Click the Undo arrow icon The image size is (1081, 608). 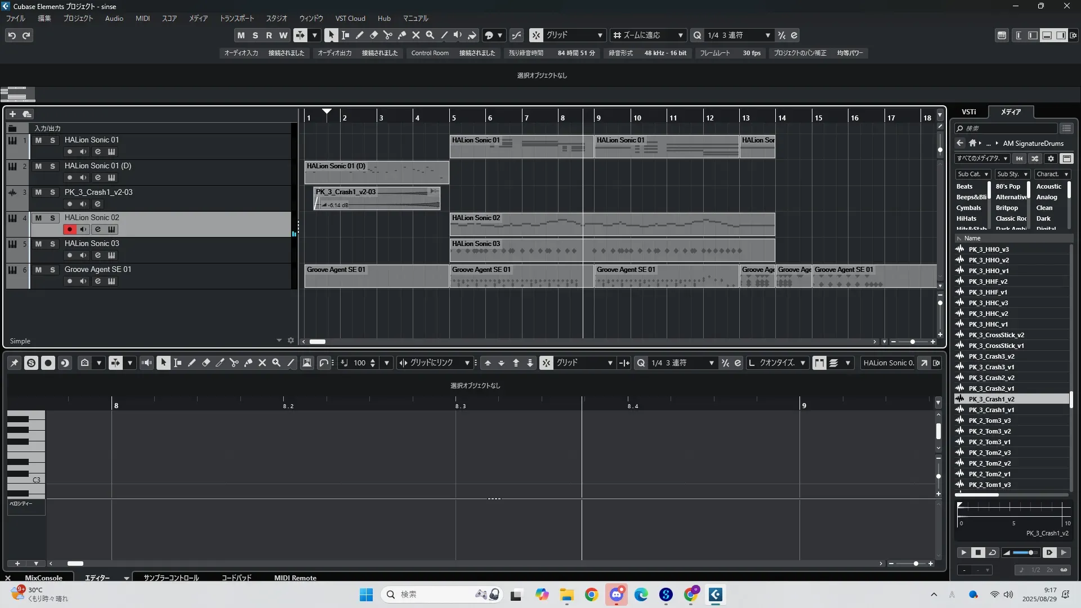point(12,35)
